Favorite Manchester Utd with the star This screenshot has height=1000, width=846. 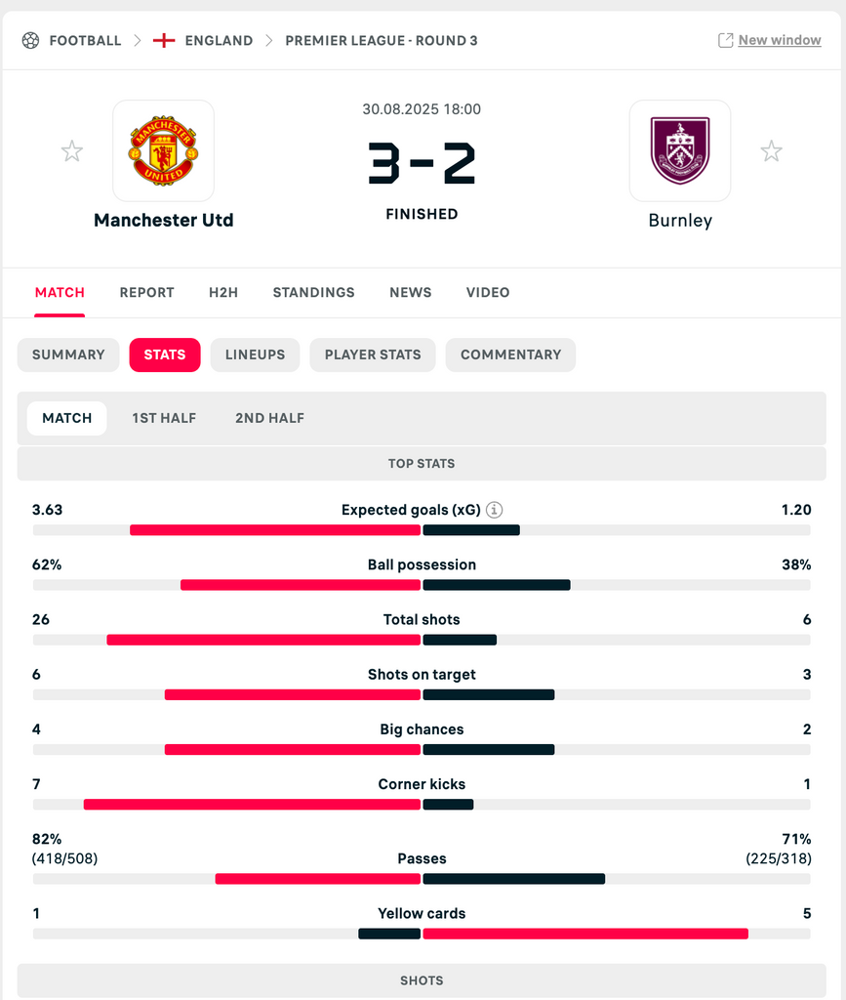point(72,151)
